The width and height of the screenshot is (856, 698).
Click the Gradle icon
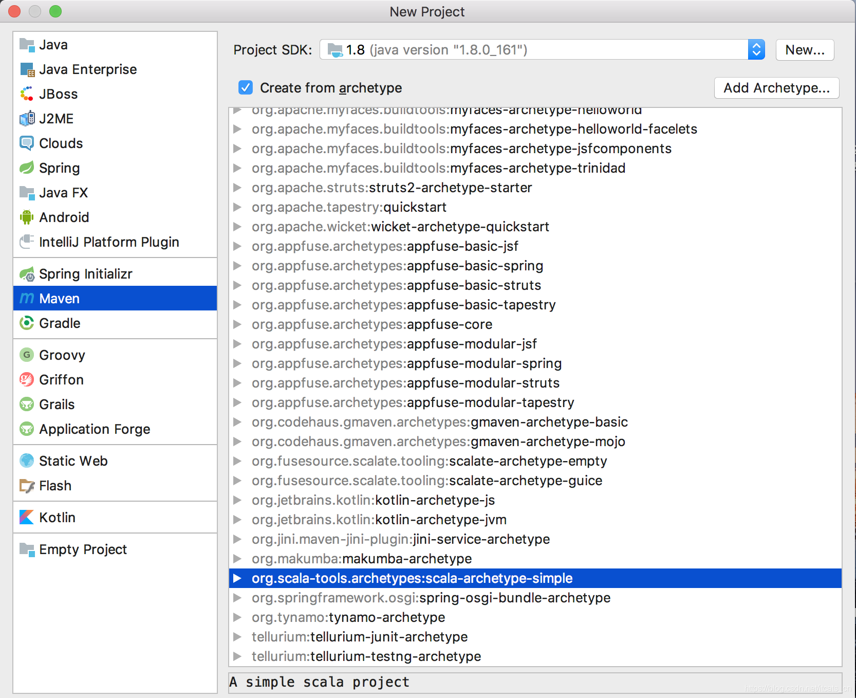click(27, 323)
